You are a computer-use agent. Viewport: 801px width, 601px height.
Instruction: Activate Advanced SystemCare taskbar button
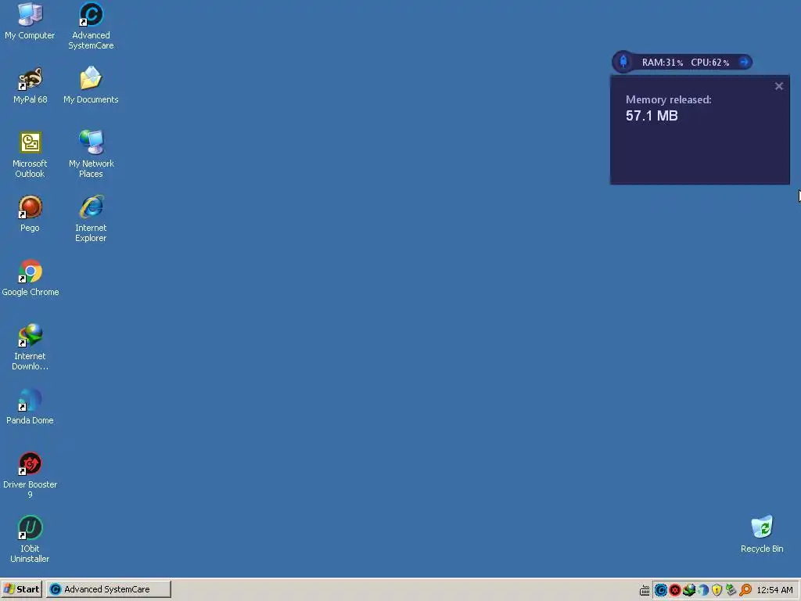108,589
